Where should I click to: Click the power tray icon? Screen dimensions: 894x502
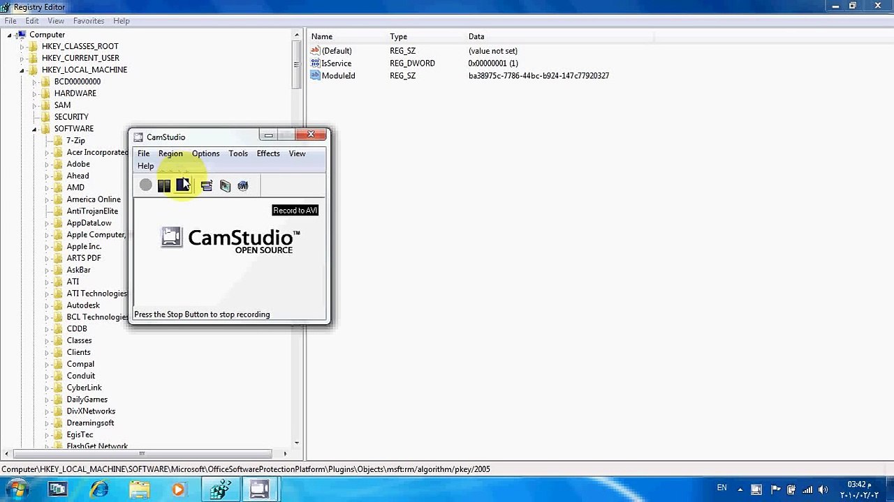point(791,489)
